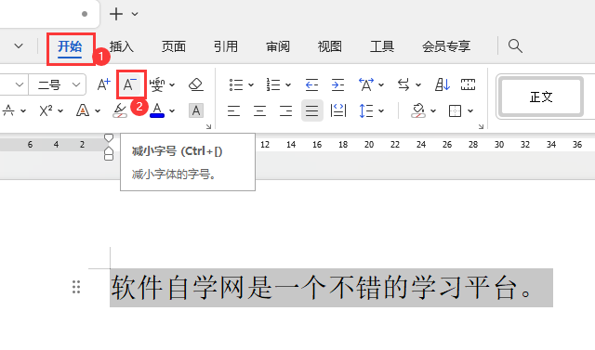This screenshot has height=350, width=595.
Task: Align text right
Action: (x=285, y=111)
